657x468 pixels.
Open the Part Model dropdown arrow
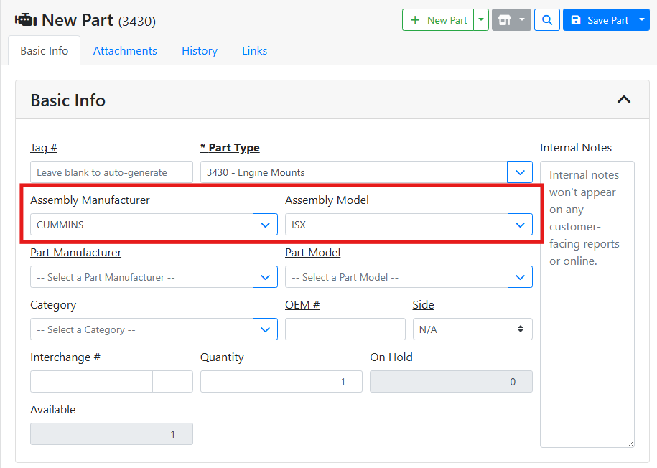[520, 277]
